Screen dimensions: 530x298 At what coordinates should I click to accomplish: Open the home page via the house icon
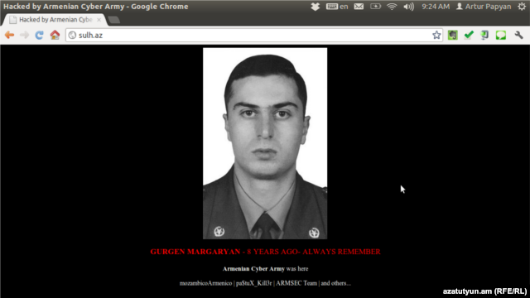[55, 35]
